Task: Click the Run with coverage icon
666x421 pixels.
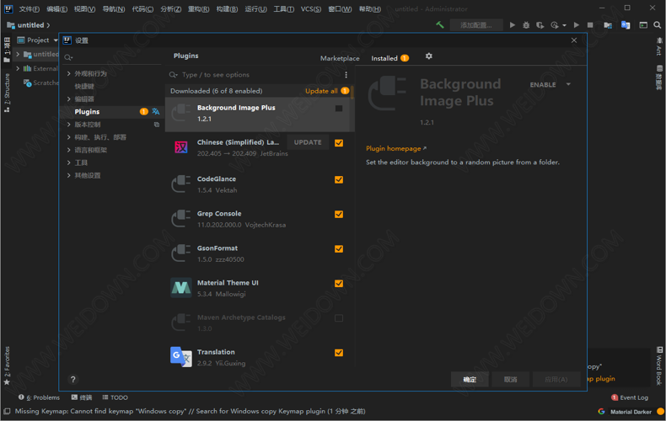Action: coord(540,25)
